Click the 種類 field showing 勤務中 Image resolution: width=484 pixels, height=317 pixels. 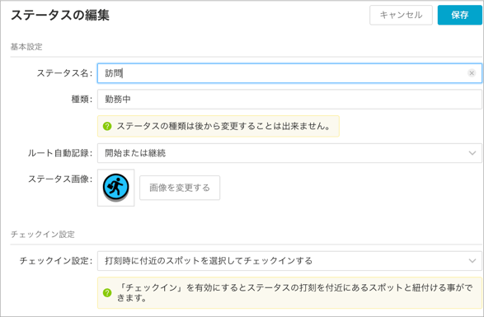(289, 100)
